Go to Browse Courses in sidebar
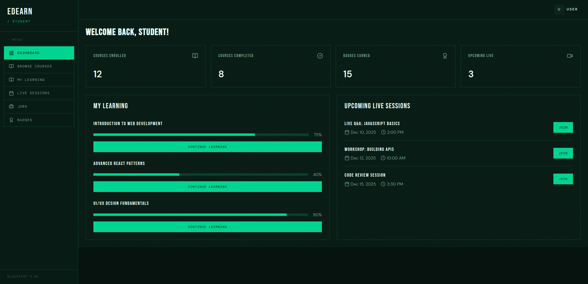 39,66
